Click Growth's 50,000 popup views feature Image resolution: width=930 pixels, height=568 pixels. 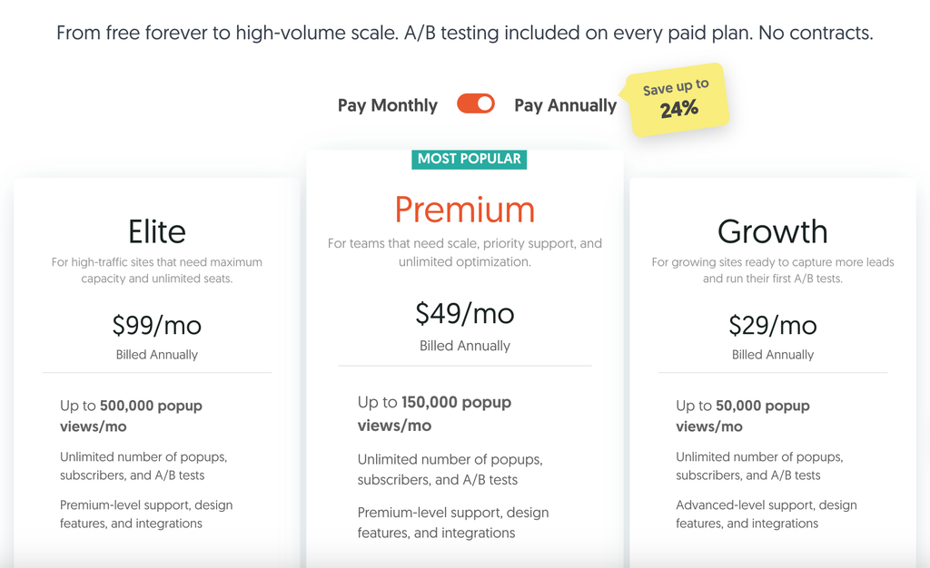(743, 416)
